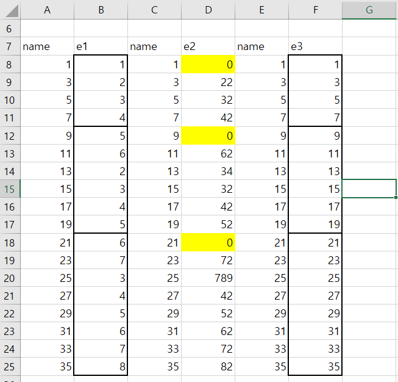Click cell A15 with value 15
398x382 pixels.
47,189
